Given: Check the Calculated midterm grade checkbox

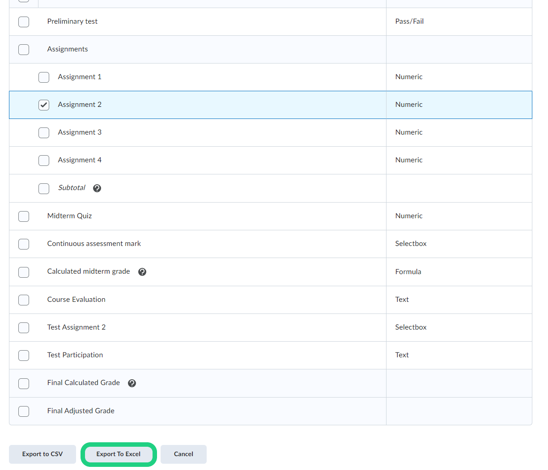Looking at the screenshot, I should pyautogui.click(x=24, y=272).
